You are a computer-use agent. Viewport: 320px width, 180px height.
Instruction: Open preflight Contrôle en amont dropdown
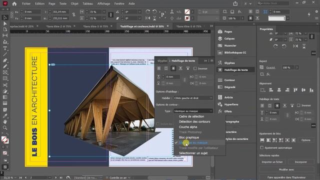click(x=129, y=178)
